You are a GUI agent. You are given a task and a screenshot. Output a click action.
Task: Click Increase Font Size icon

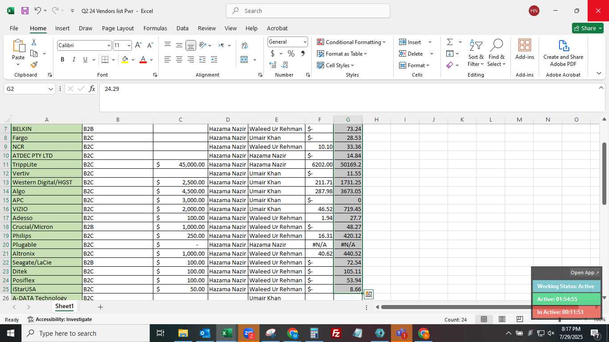pos(138,45)
